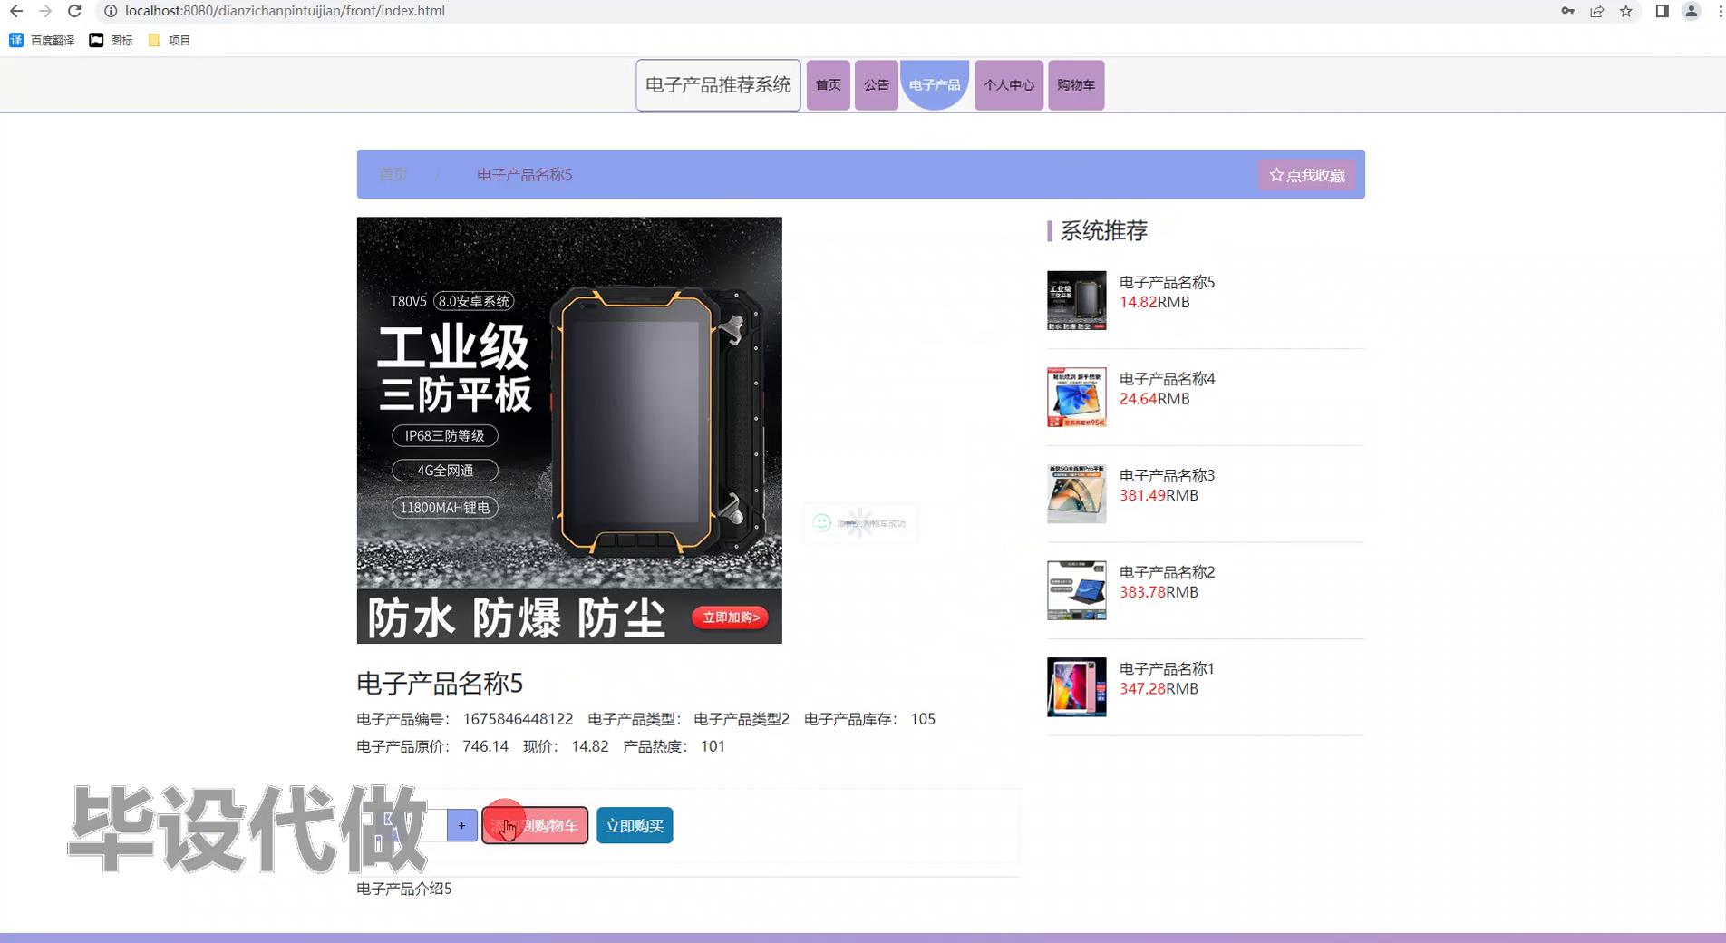This screenshot has height=943, width=1726.
Task: Click the 立即购买 button
Action: click(x=635, y=825)
